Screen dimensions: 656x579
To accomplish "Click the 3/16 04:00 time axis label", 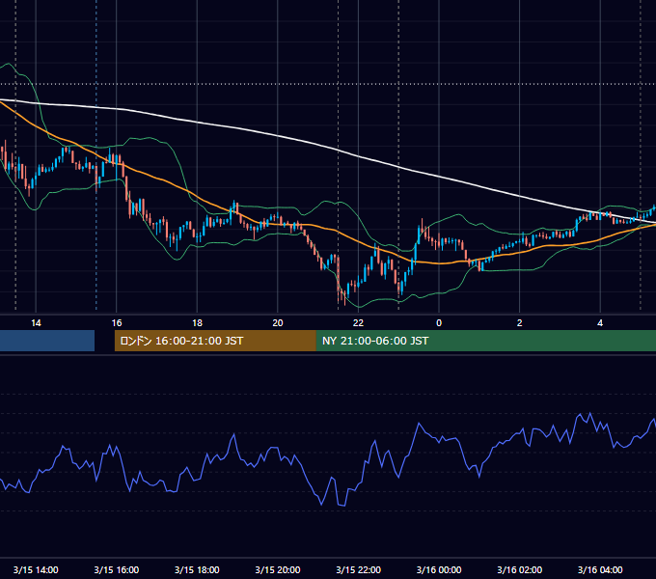I will point(600,569).
